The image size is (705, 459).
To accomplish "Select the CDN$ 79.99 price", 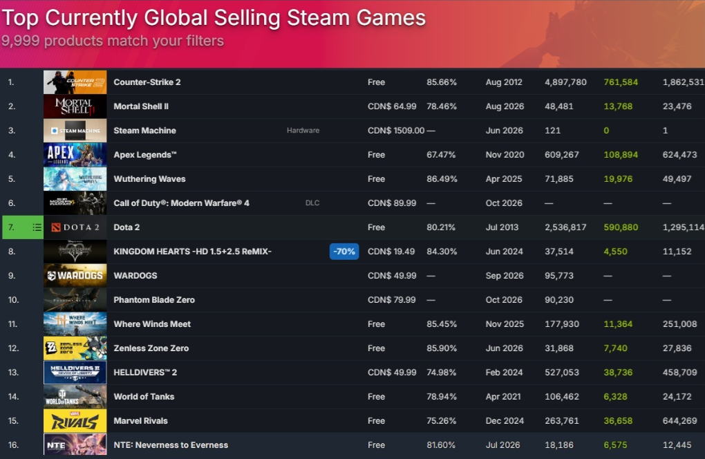I will pyautogui.click(x=392, y=300).
